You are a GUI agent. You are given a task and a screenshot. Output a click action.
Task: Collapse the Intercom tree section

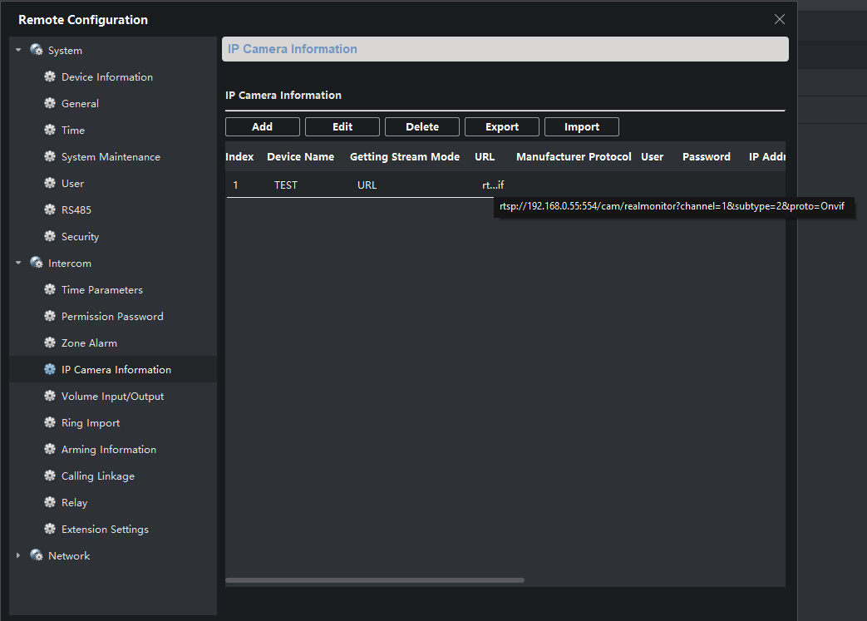coord(19,264)
